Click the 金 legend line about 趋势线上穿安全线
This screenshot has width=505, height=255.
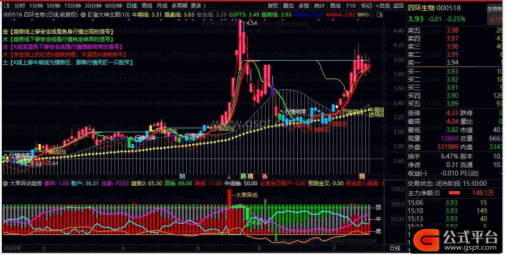(58, 31)
